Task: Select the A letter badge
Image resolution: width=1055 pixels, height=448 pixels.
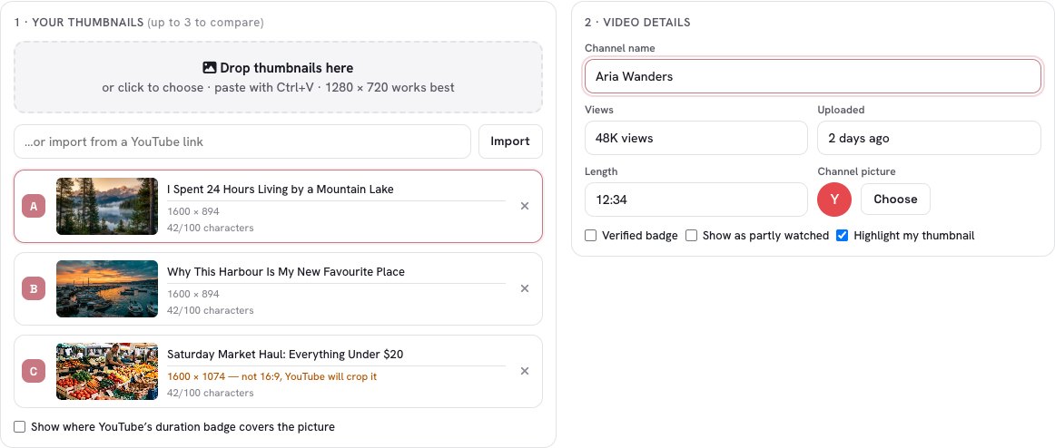Action: click(x=34, y=206)
